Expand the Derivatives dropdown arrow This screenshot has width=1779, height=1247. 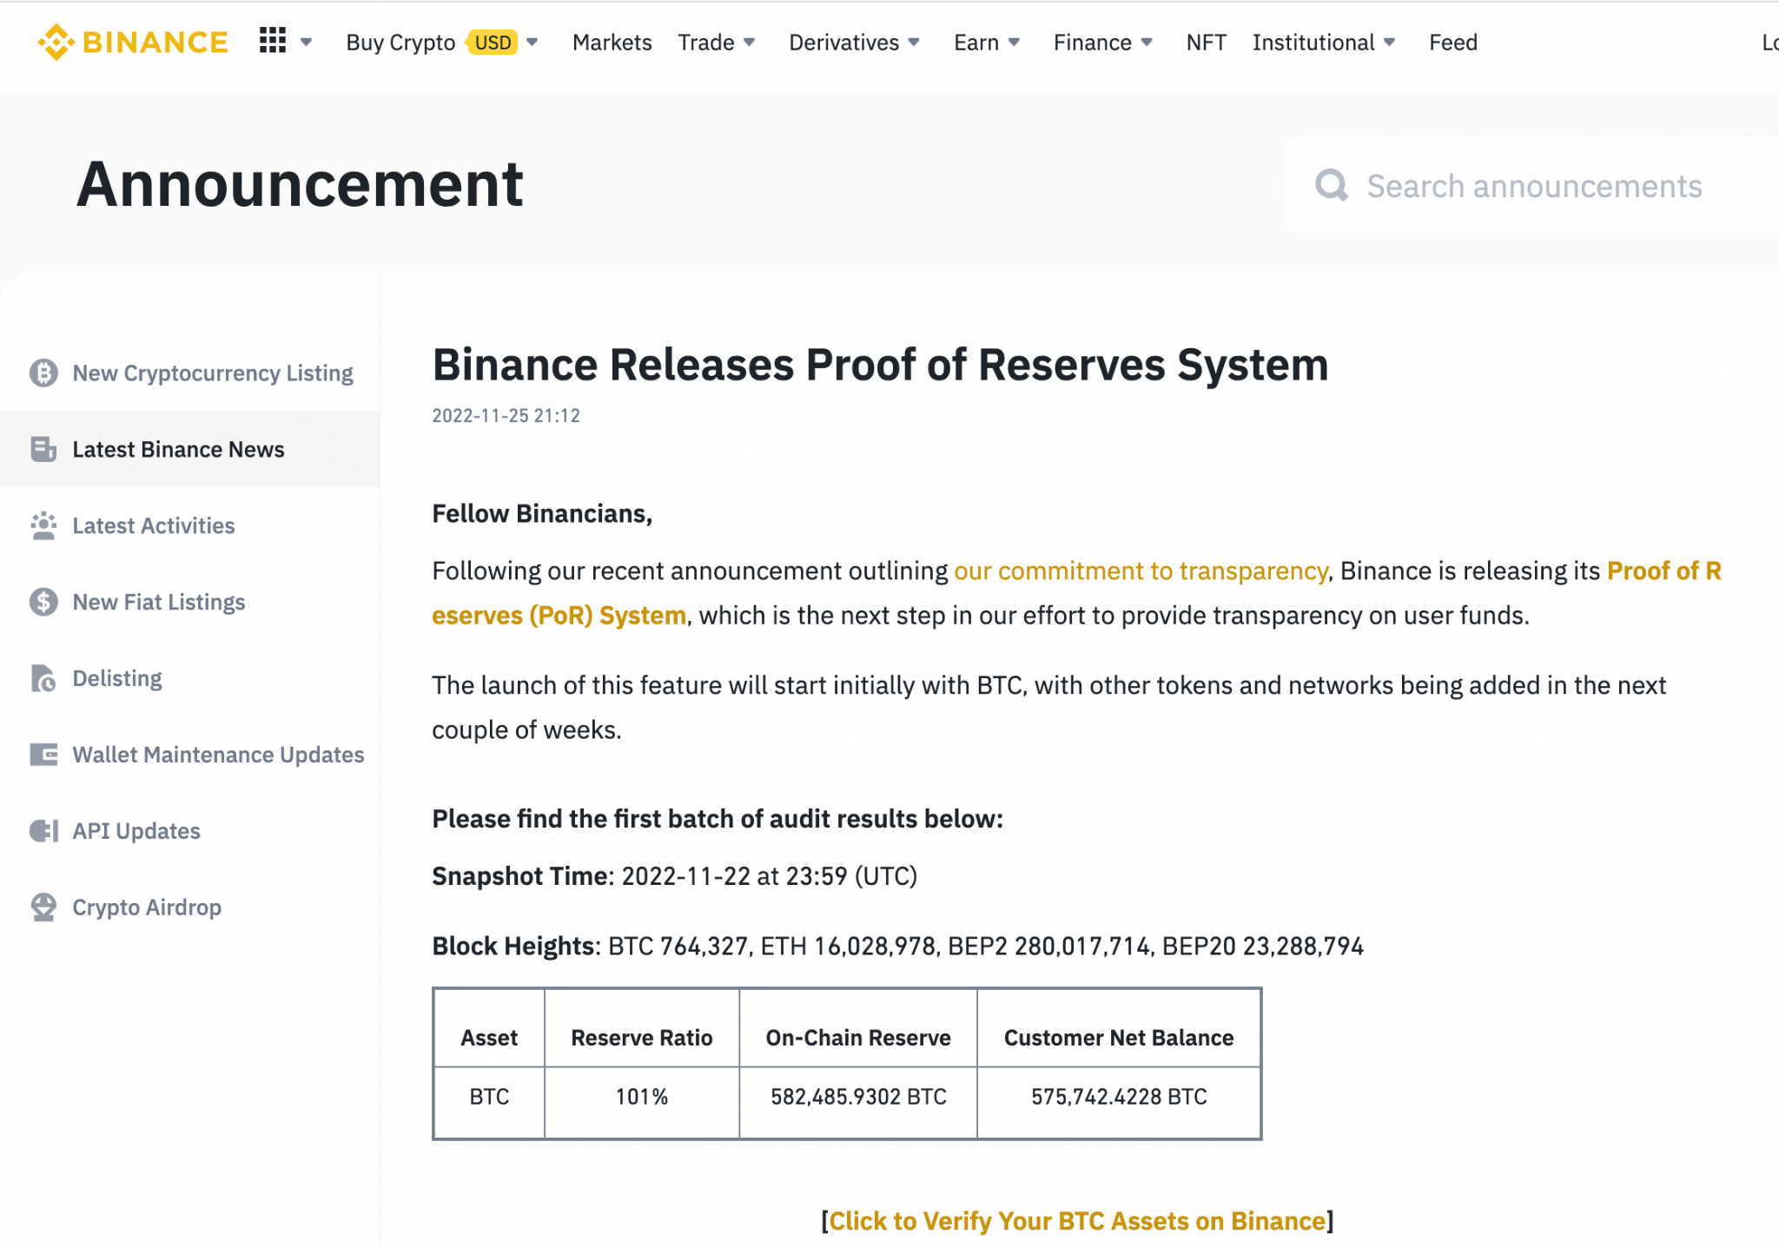(x=914, y=43)
